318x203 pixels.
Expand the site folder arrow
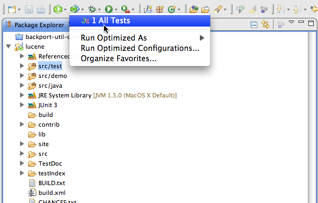22,143
